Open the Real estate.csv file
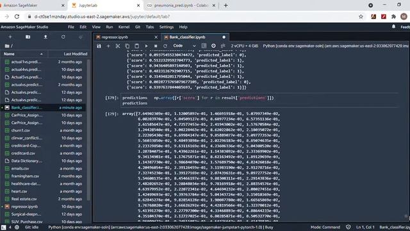The width and height of the screenshot is (410, 231). (x=44, y=199)
